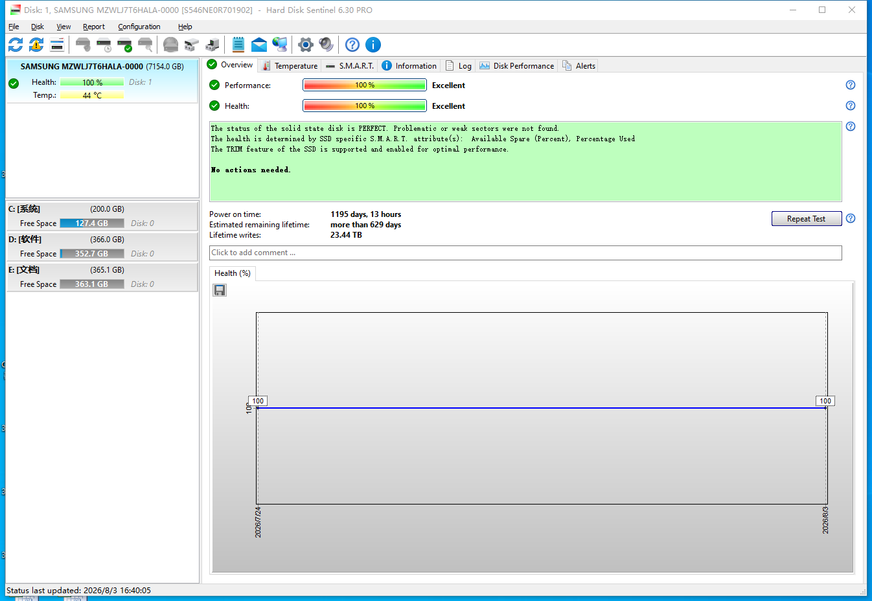Click D: free space bar 352.7 GB

[x=92, y=253]
